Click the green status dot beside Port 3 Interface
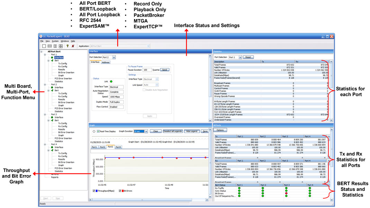The width and height of the screenshot is (370, 208). pyautogui.click(x=52, y=117)
